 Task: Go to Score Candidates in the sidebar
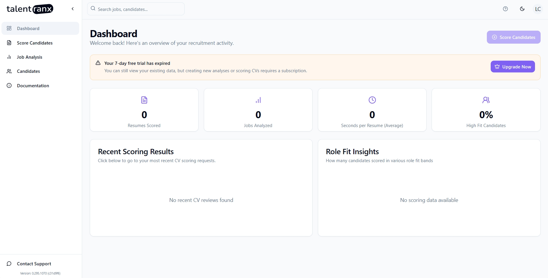tap(35, 43)
